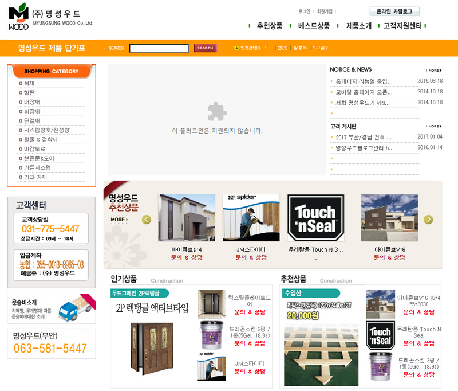Open the 아이큐브V16 carousel thumbnail
The width and height of the screenshot is (458, 391).
coord(389,218)
